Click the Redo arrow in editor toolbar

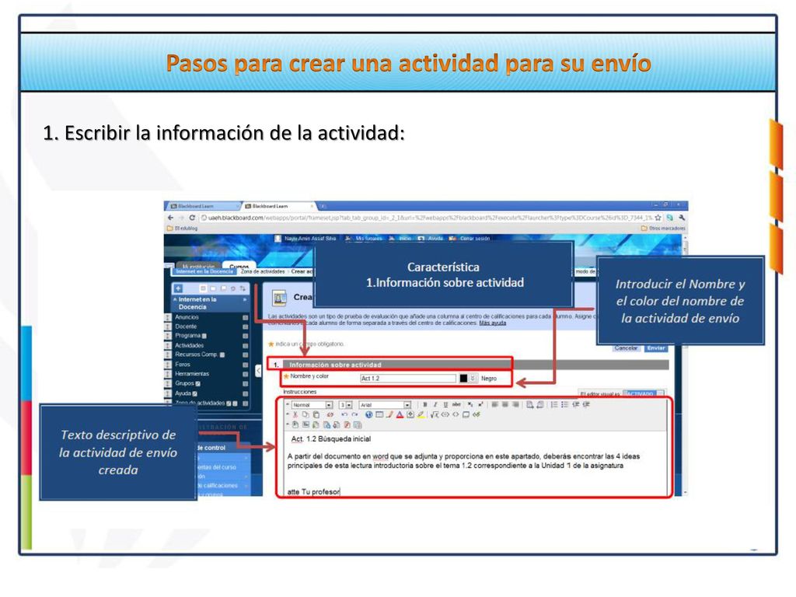[x=354, y=415]
